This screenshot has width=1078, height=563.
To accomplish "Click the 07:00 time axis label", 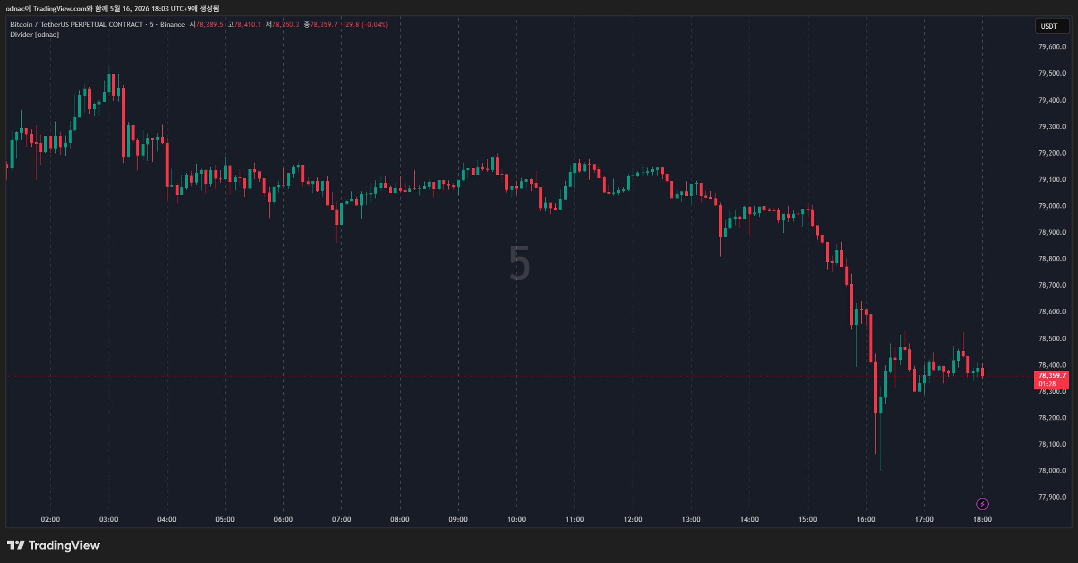I will 341,520.
